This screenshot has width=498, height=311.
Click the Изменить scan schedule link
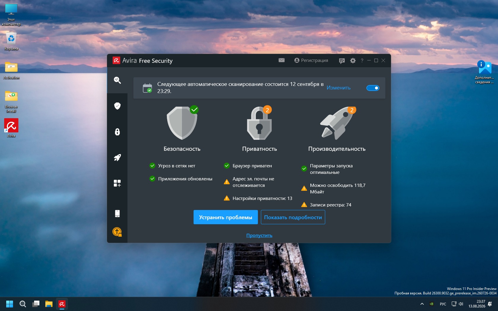[339, 88]
